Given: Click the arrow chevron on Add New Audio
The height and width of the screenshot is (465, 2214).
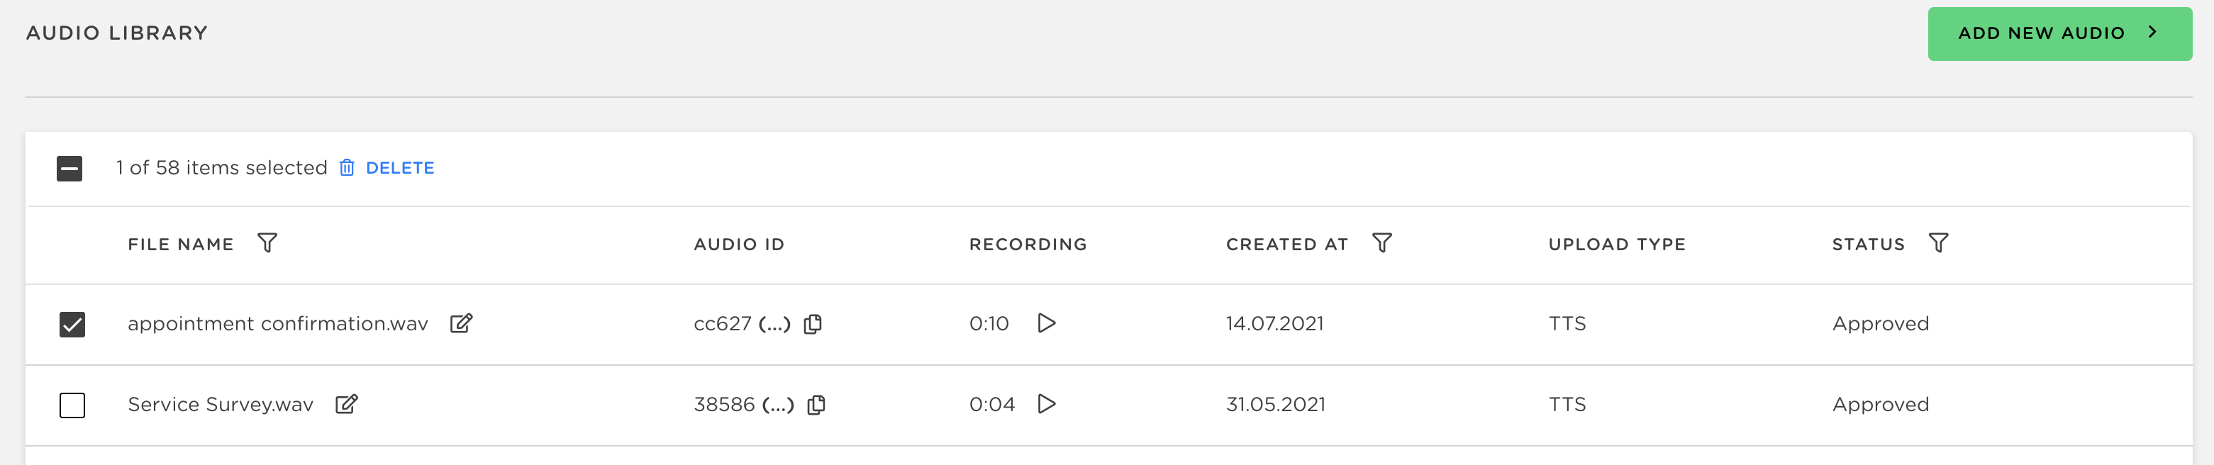Looking at the screenshot, I should coord(2153,33).
